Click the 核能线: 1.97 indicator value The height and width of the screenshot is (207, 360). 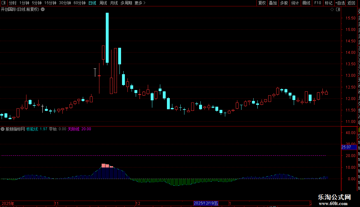click(x=37, y=129)
